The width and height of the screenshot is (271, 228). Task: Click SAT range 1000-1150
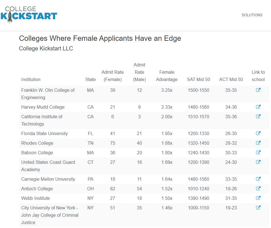coord(198,208)
